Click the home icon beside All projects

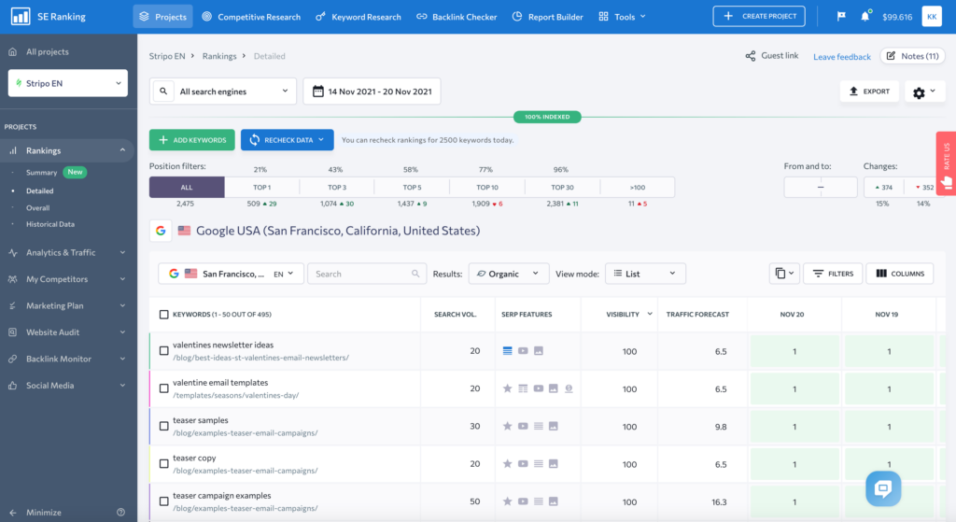pos(13,52)
